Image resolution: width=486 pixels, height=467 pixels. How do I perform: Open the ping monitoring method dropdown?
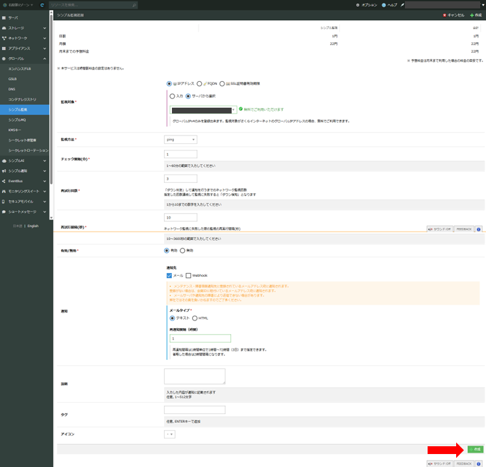(180, 139)
